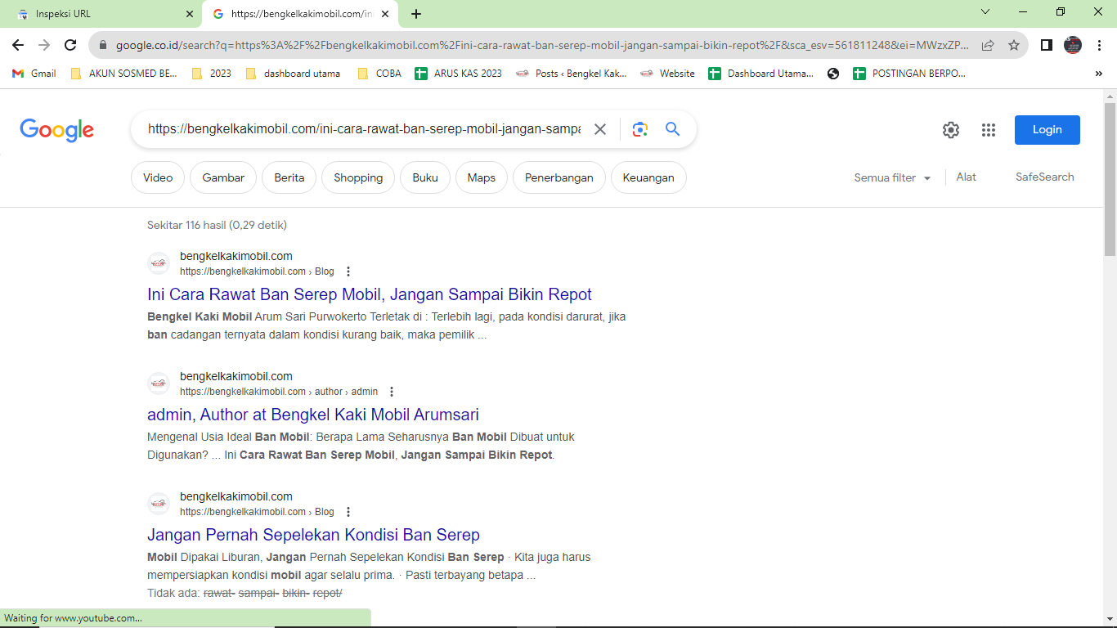Bookmark this page with the star icon

click(1014, 46)
